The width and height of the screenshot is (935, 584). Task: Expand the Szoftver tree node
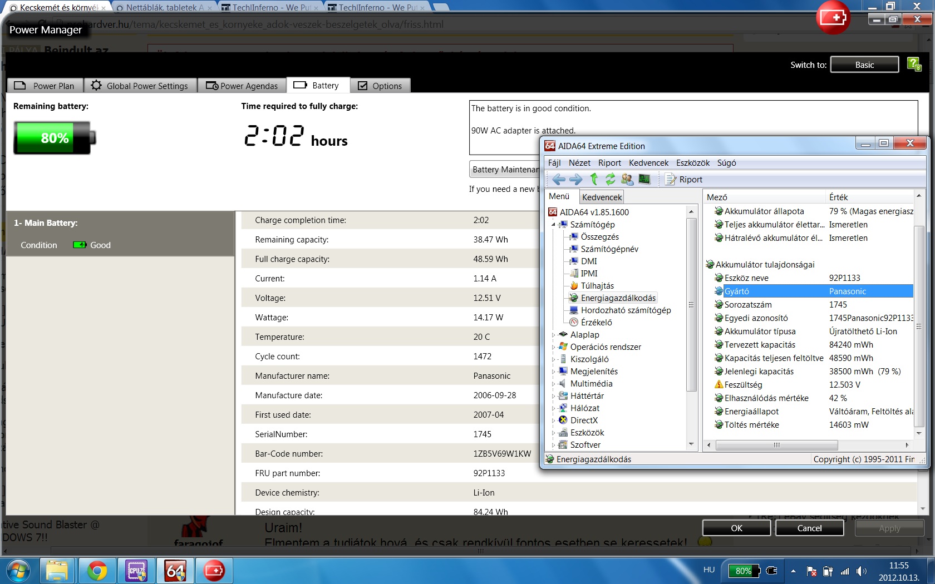click(554, 445)
